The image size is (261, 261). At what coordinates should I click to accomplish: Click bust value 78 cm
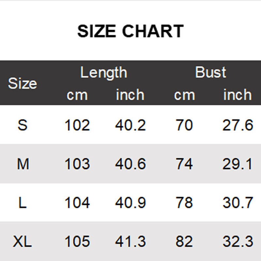click(184, 203)
